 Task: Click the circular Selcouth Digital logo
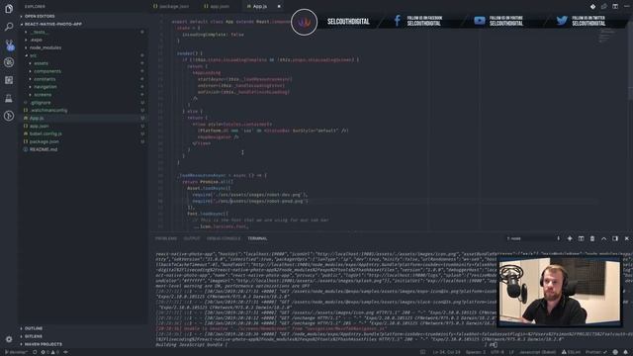point(304,22)
